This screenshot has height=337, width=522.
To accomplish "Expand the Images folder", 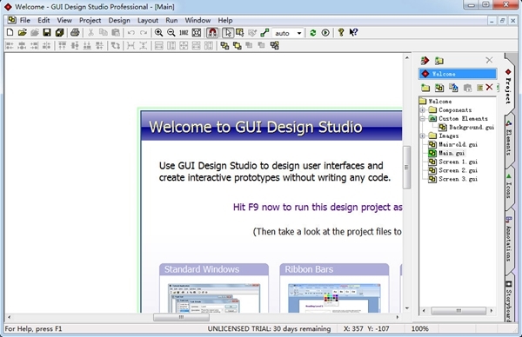I will coord(423,135).
